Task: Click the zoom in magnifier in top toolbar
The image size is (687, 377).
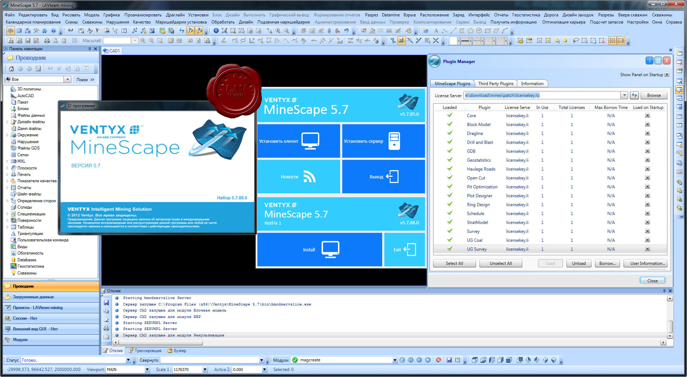Action: point(278,31)
